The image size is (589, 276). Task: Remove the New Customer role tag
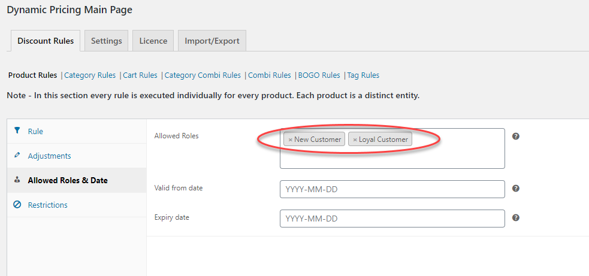pyautogui.click(x=290, y=139)
